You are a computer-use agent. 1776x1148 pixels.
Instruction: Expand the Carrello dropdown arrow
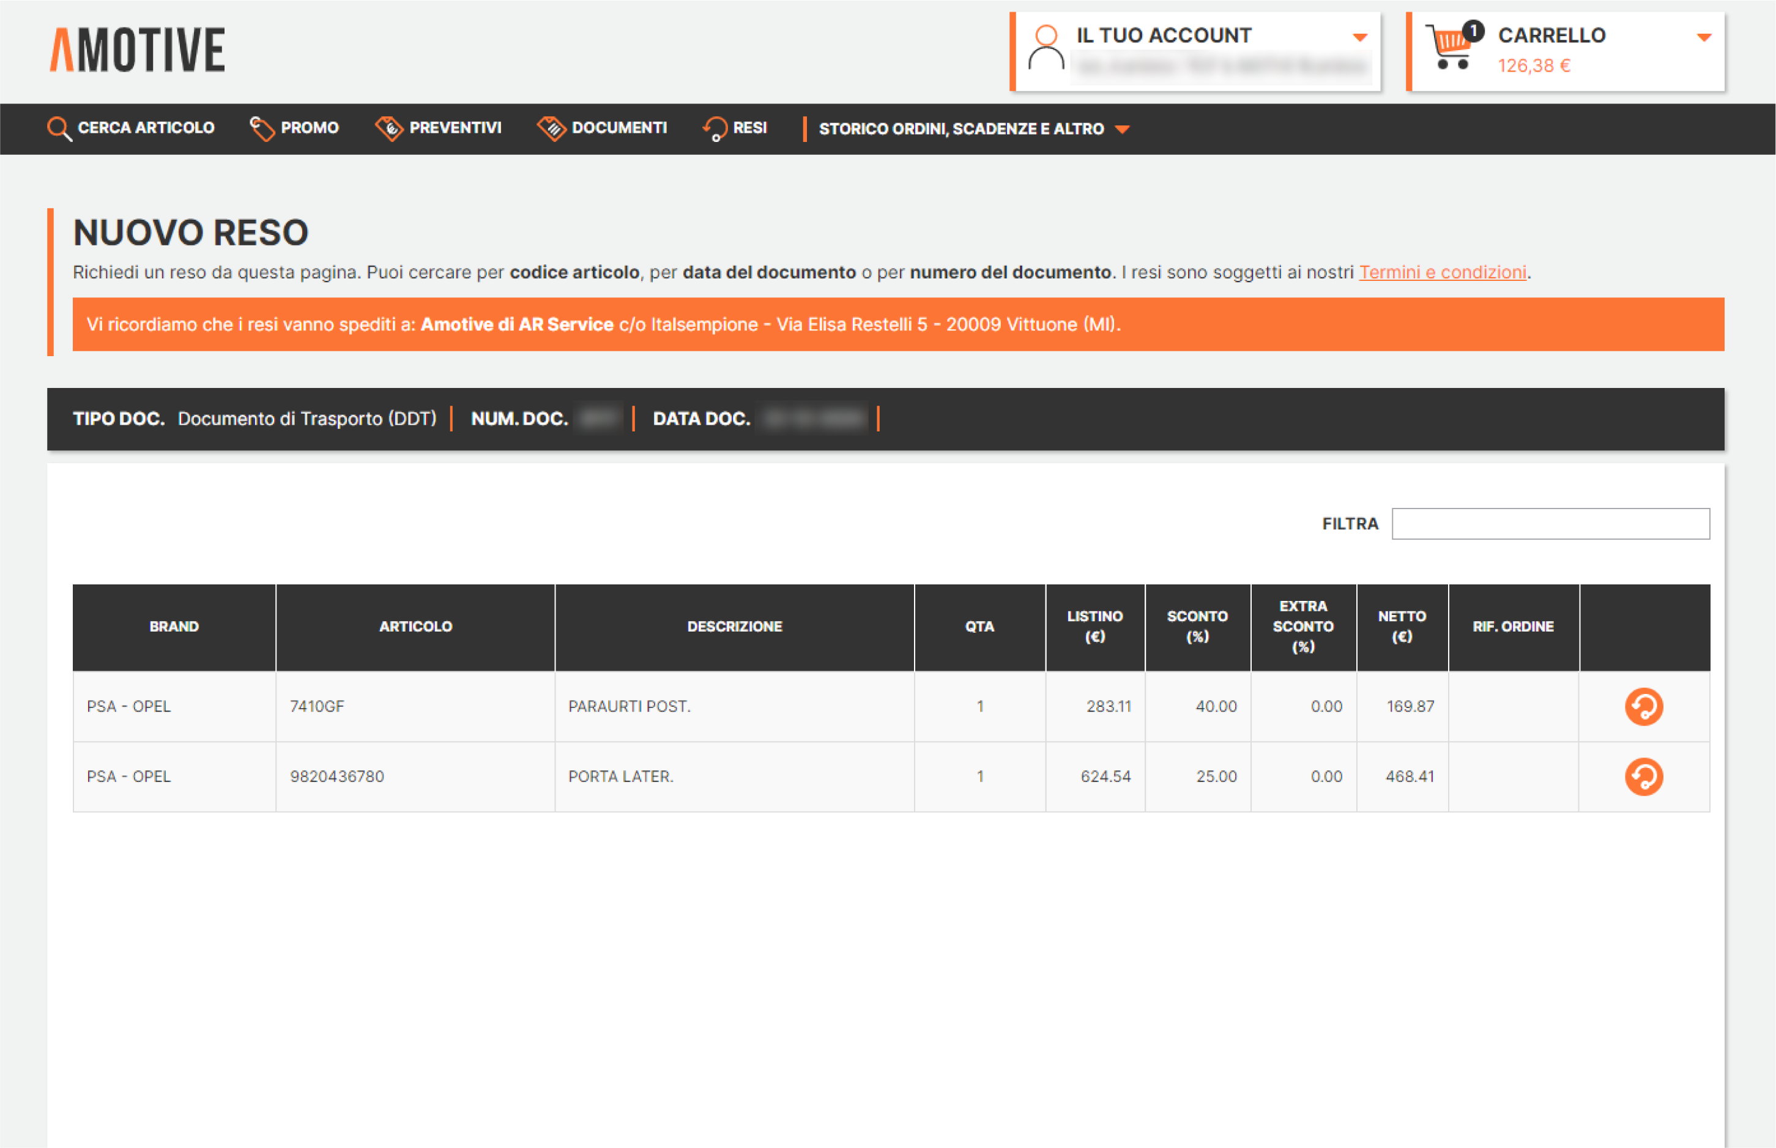click(x=1704, y=37)
